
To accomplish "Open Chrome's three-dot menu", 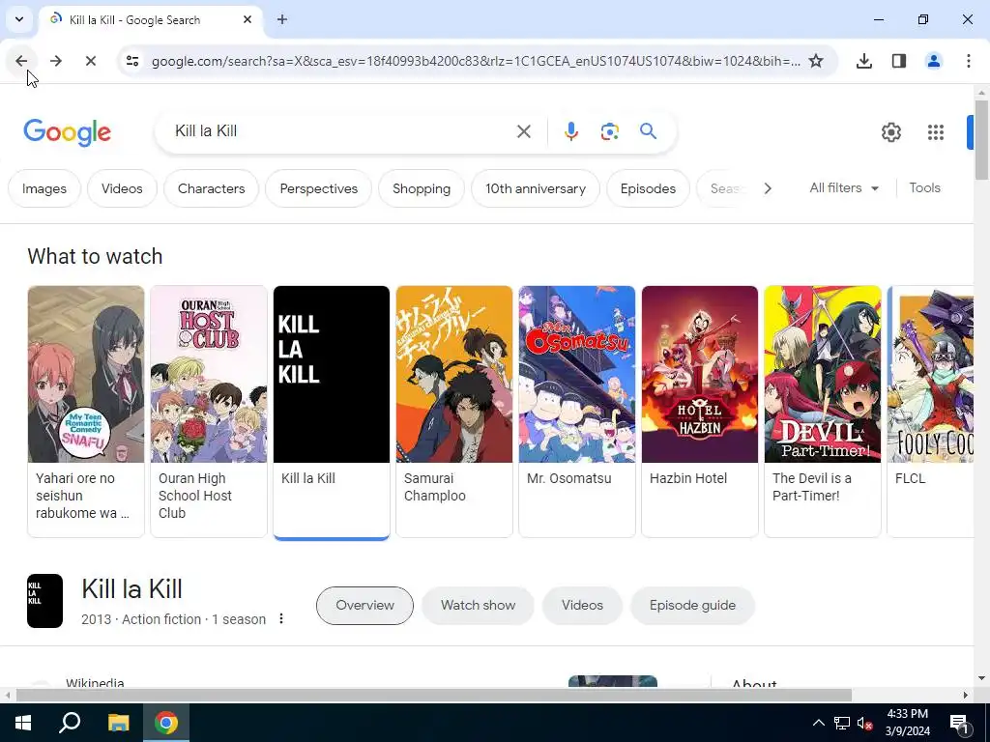I will [968, 61].
